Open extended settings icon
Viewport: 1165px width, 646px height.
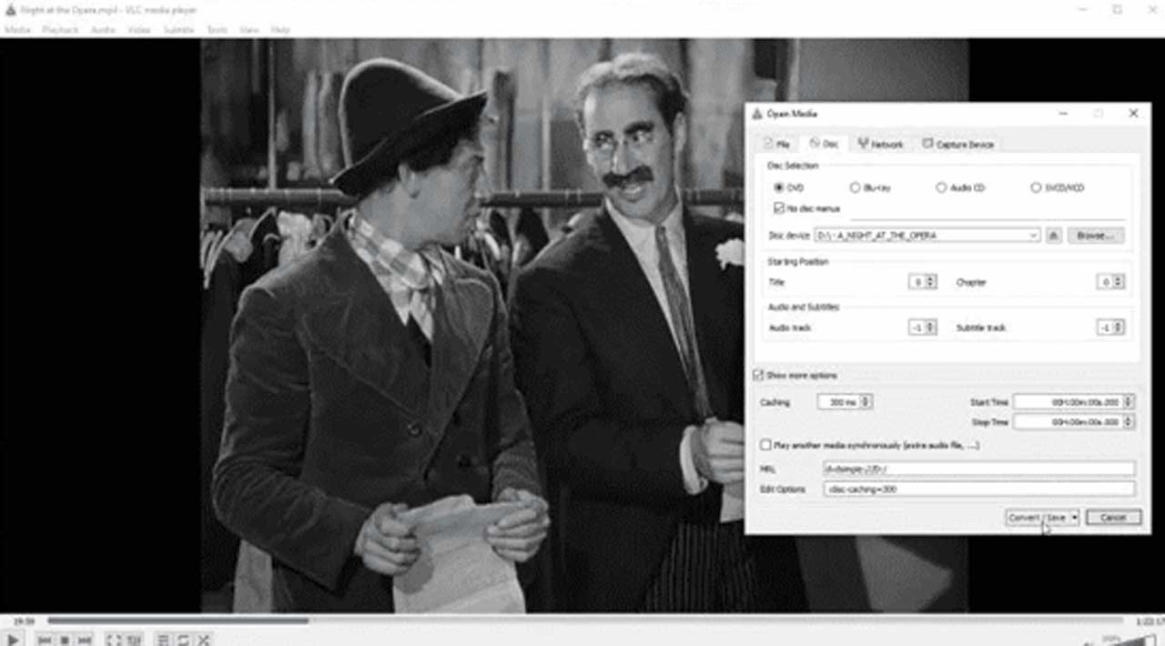tap(134, 641)
